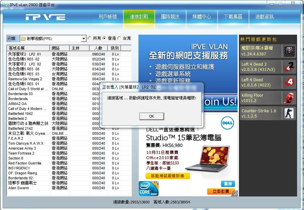Image resolution: width=304 pixels, height=210 pixels.
Task: Select the Alien Swarm room
Action: [x=69, y=188]
